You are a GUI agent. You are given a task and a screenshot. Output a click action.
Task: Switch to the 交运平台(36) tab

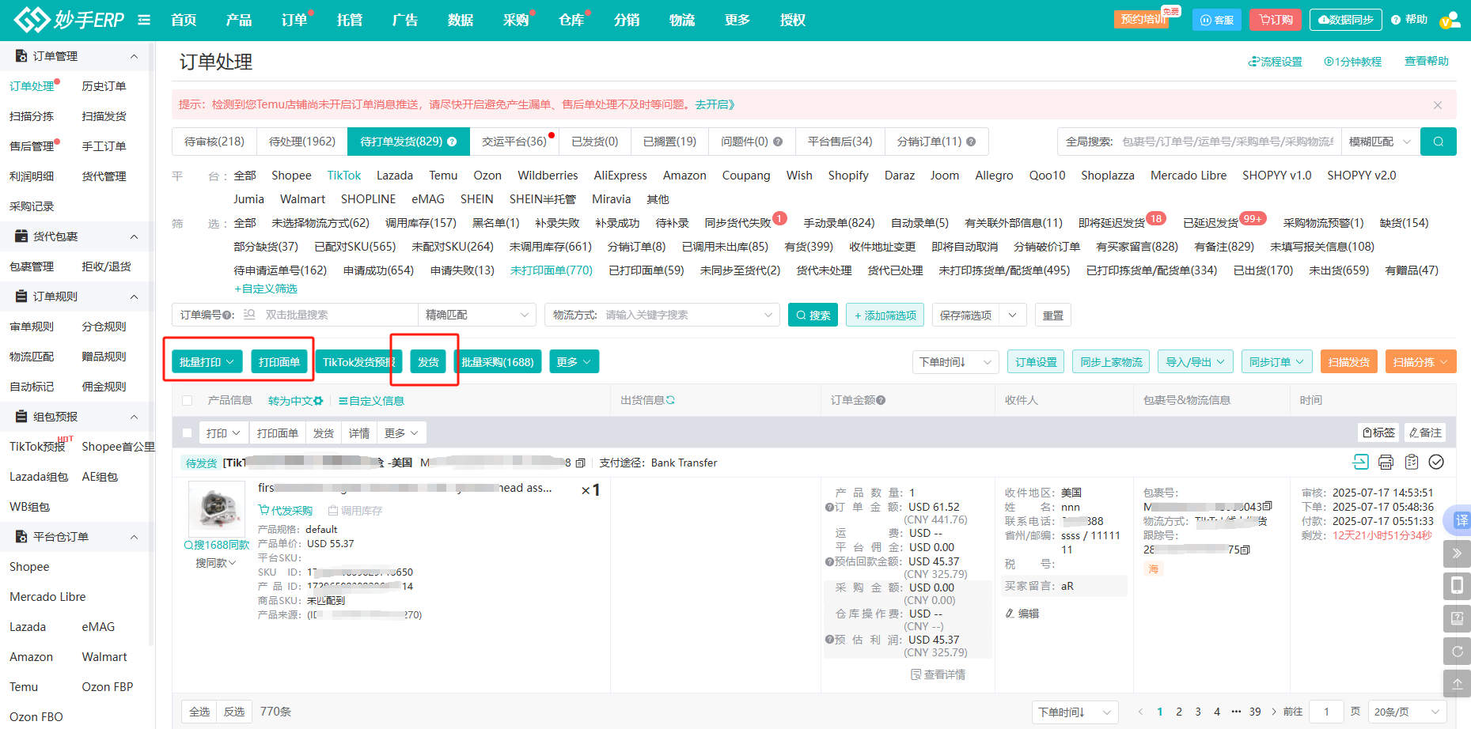coord(514,142)
